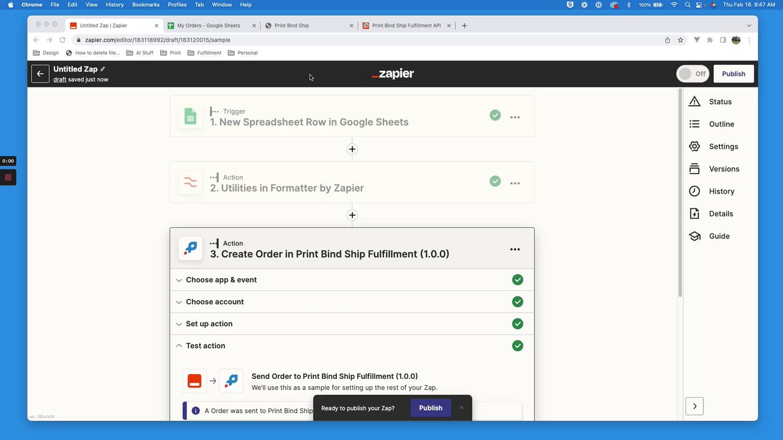This screenshot has height=440, width=783.
Task: Expand the Set up action section
Action: point(352,324)
